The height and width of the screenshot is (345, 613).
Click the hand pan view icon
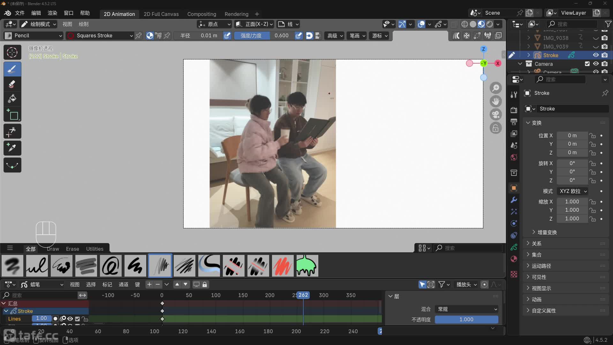(496, 101)
